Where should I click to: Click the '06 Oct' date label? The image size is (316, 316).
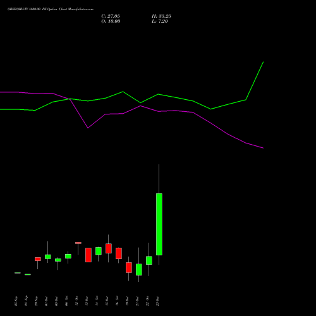pyautogui.click(x=66, y=301)
